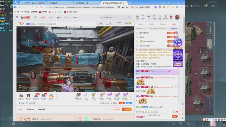The width and height of the screenshot is (226, 127).
Task: Open the 京东商城 bookmark
Action: point(43,12)
